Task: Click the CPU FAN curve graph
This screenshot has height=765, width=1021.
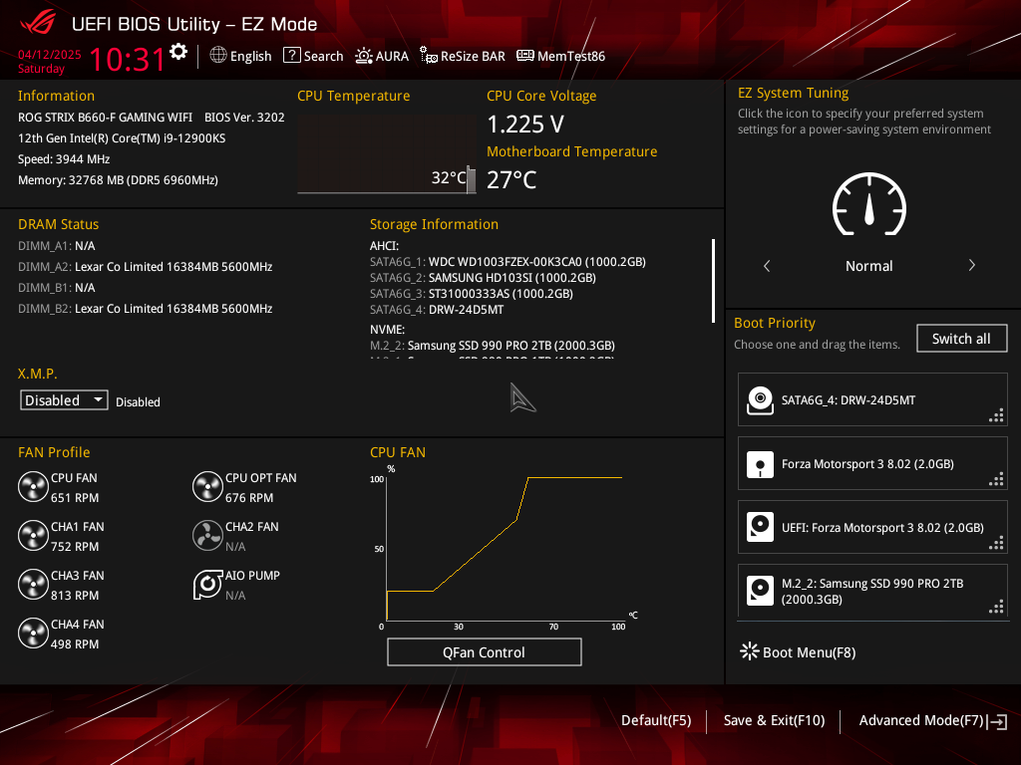Action: [504, 548]
